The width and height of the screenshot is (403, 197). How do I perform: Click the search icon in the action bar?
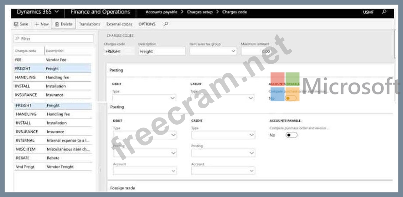point(166,24)
